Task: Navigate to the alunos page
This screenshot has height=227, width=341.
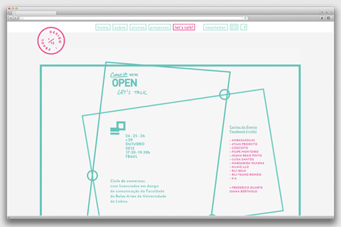Action: coord(138,27)
